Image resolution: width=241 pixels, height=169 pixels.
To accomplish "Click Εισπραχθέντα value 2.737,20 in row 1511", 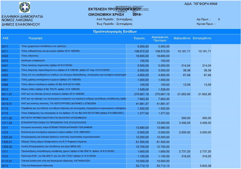I will pyautogui.click(x=205, y=151).
